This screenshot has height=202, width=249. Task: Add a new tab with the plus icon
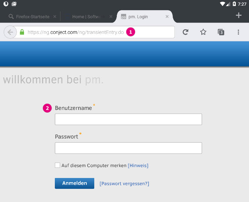coord(238,15)
